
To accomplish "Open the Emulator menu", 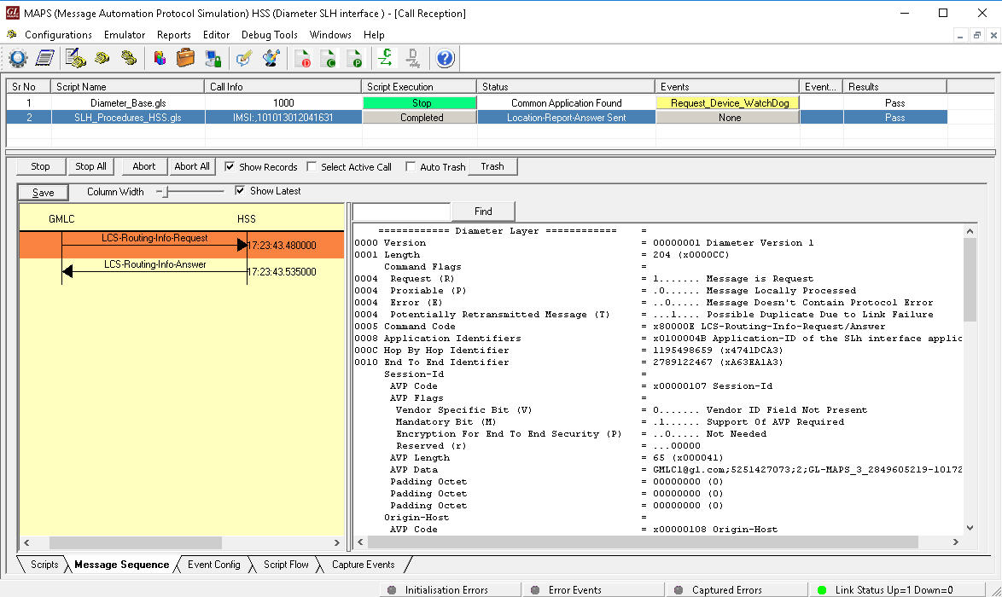I will coord(125,35).
